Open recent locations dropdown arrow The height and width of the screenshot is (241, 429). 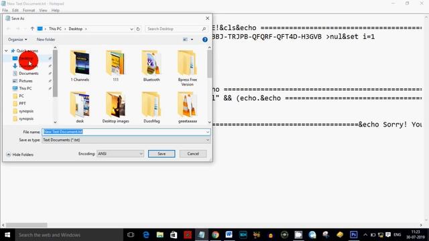click(x=25, y=29)
